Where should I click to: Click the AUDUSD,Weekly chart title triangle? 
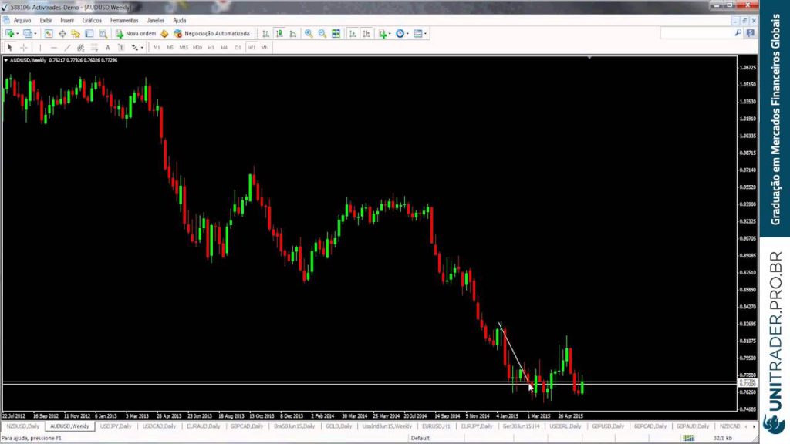(x=5, y=60)
